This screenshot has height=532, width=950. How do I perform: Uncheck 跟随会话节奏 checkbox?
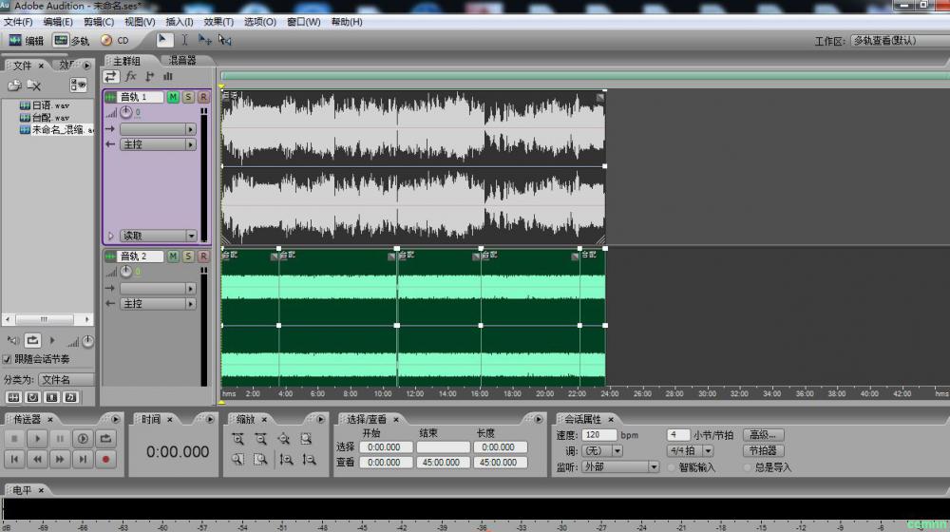[8, 359]
